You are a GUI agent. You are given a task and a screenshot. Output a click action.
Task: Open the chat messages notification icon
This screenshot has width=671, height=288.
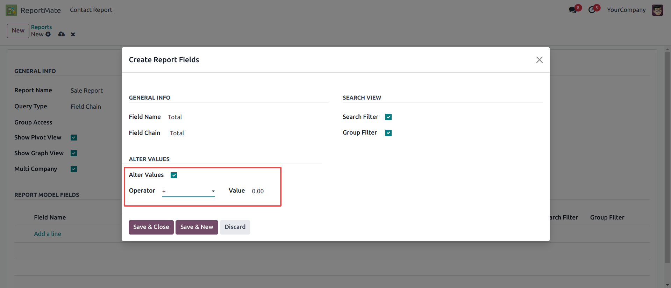click(x=573, y=10)
